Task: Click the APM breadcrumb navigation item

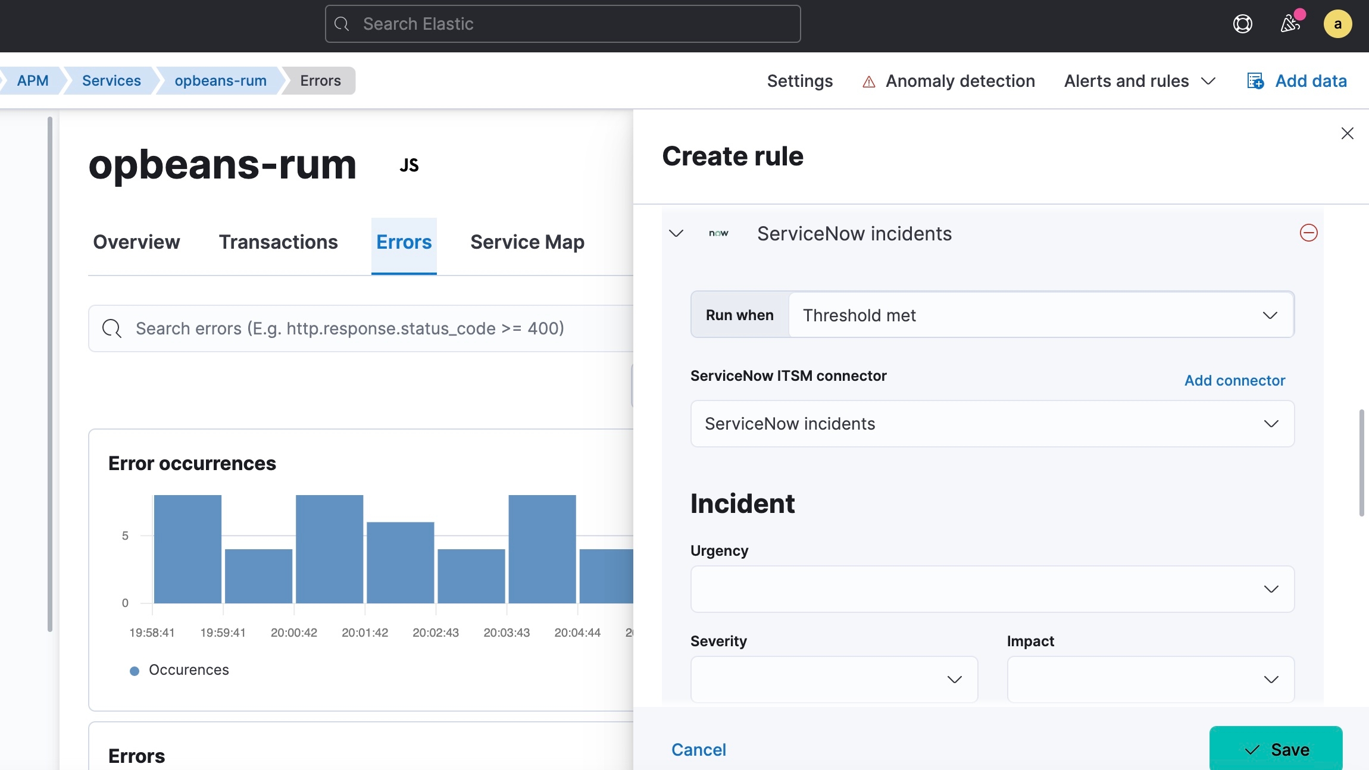Action: pyautogui.click(x=33, y=80)
